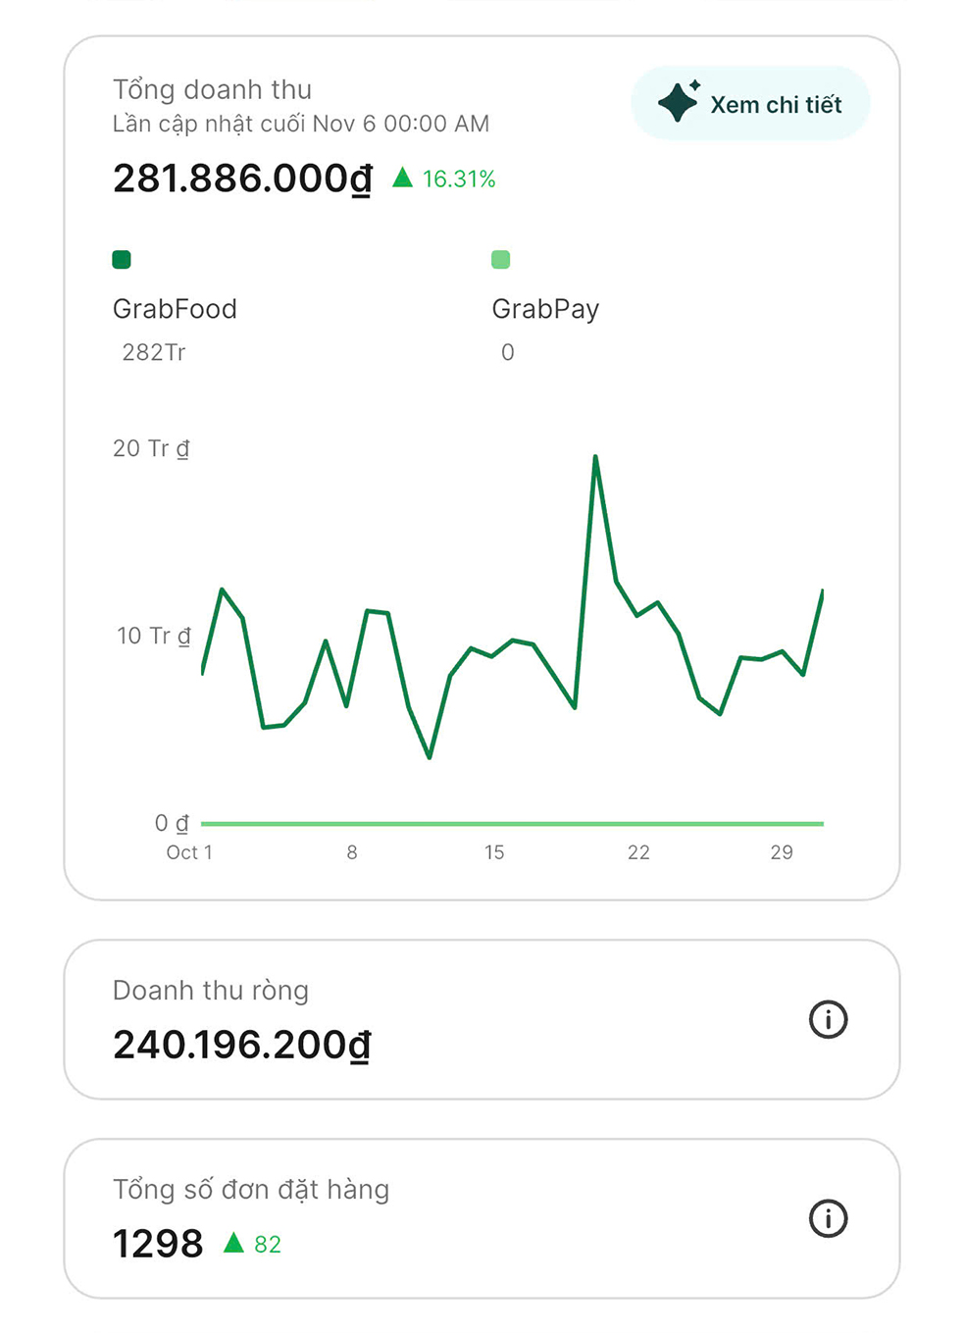
Task: Click the 22 date axis label
Action: 638,852
